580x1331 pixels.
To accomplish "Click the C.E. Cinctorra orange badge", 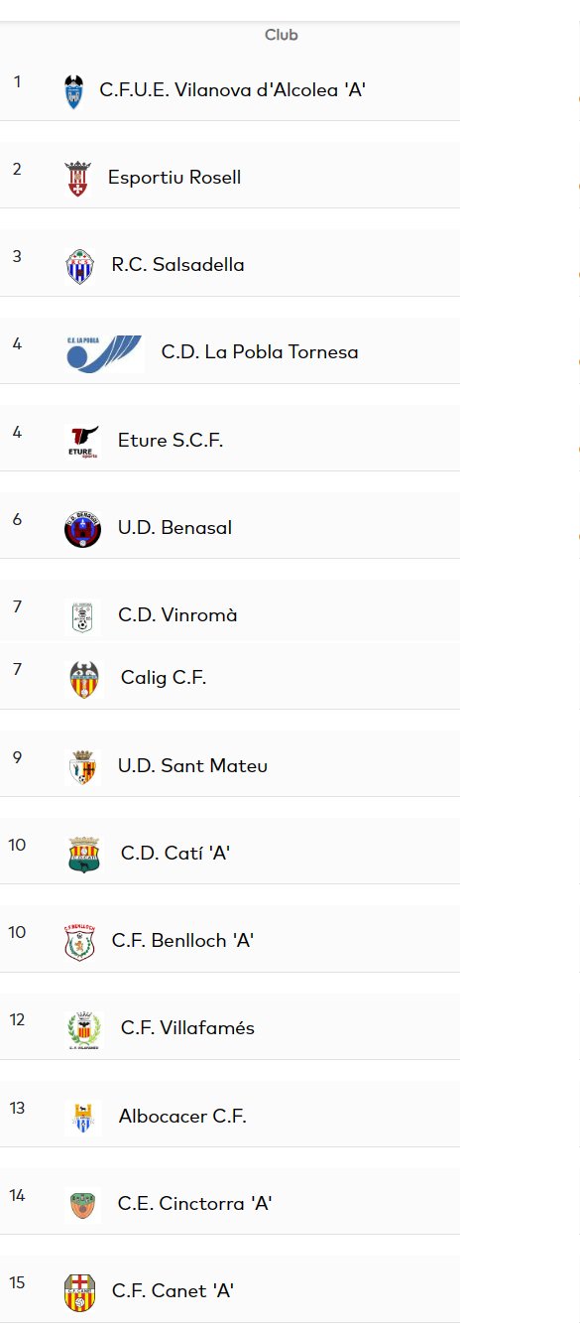I will click(83, 1205).
